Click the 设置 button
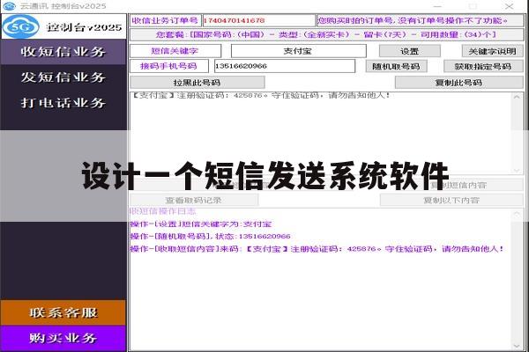The height and width of the screenshot is (352, 529). 410,51
